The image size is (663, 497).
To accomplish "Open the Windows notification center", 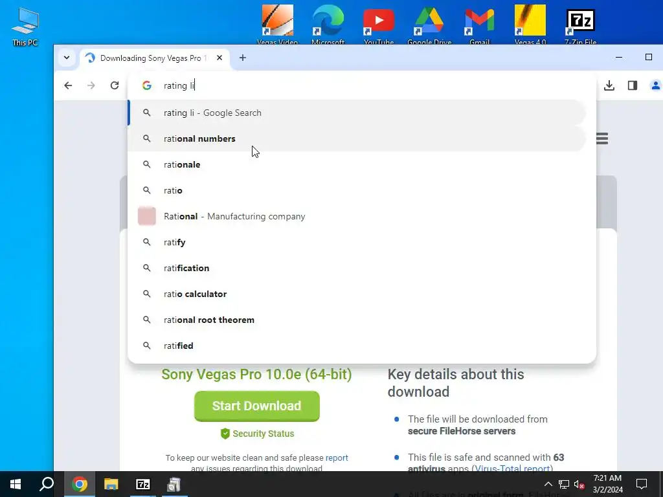I will pyautogui.click(x=642, y=484).
